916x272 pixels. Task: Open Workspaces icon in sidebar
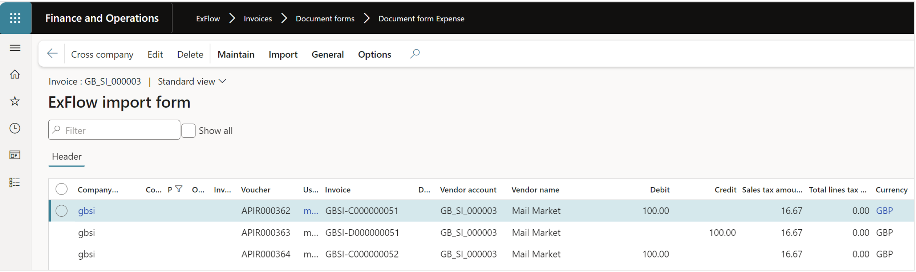pyautogui.click(x=15, y=155)
